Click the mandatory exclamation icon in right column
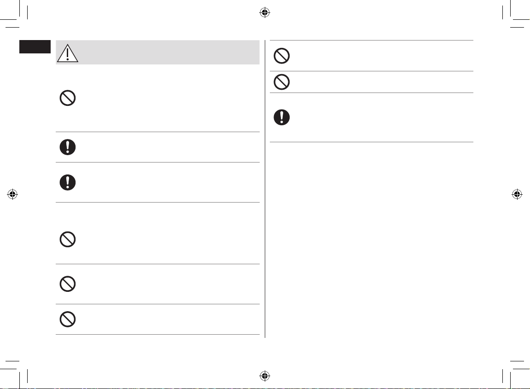 coord(281,117)
